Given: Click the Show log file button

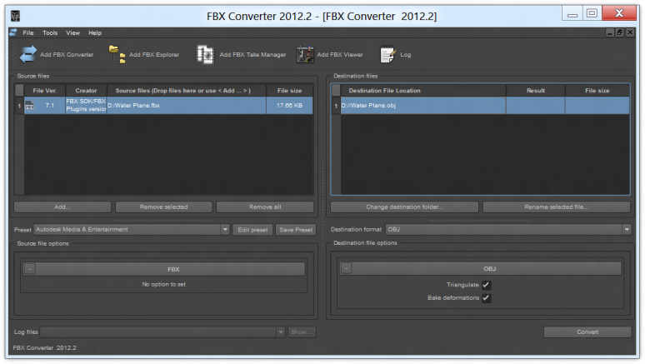Looking at the screenshot, I should tap(302, 332).
